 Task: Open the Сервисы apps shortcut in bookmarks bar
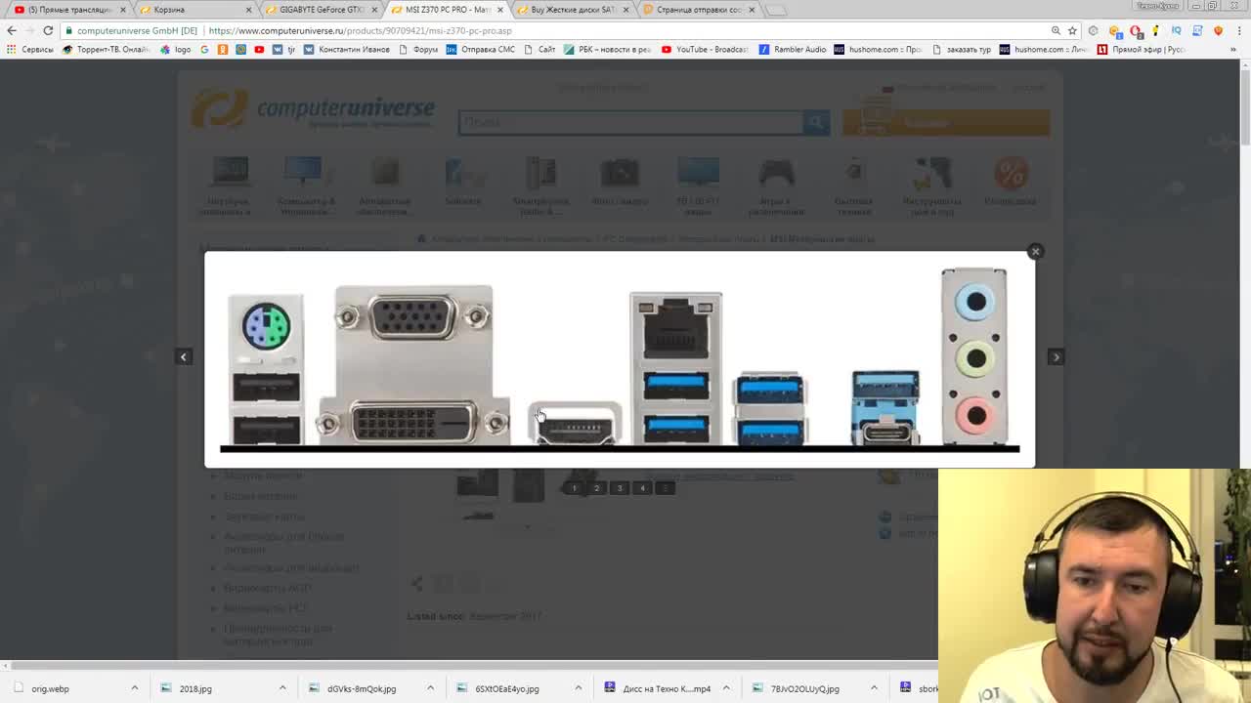pyautogui.click(x=30, y=49)
